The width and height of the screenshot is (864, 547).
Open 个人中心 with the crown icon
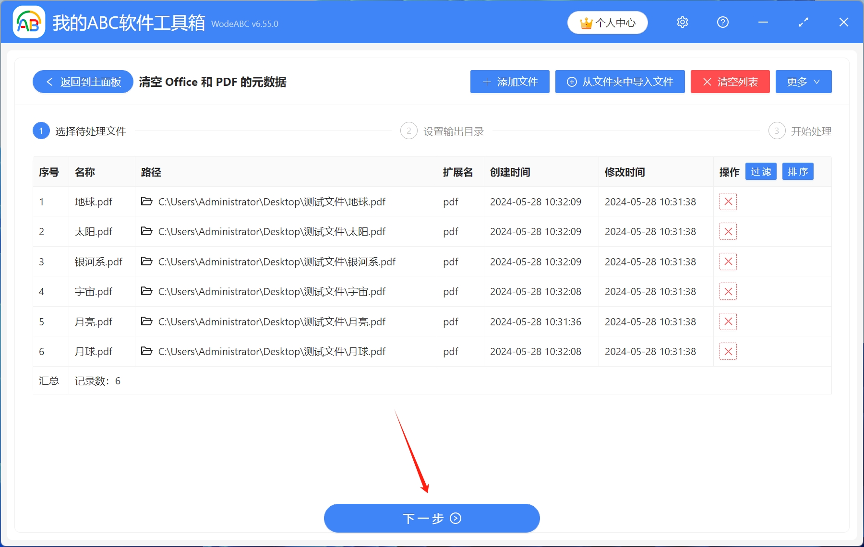(x=607, y=22)
